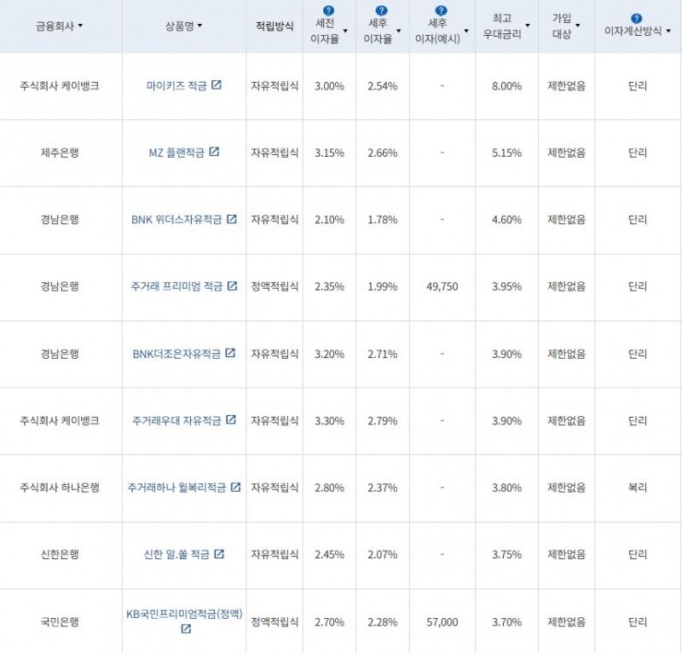Viewport: 682px width, 653px height.
Task: Click 2.45% 세전 이자율 value
Action: (x=329, y=555)
